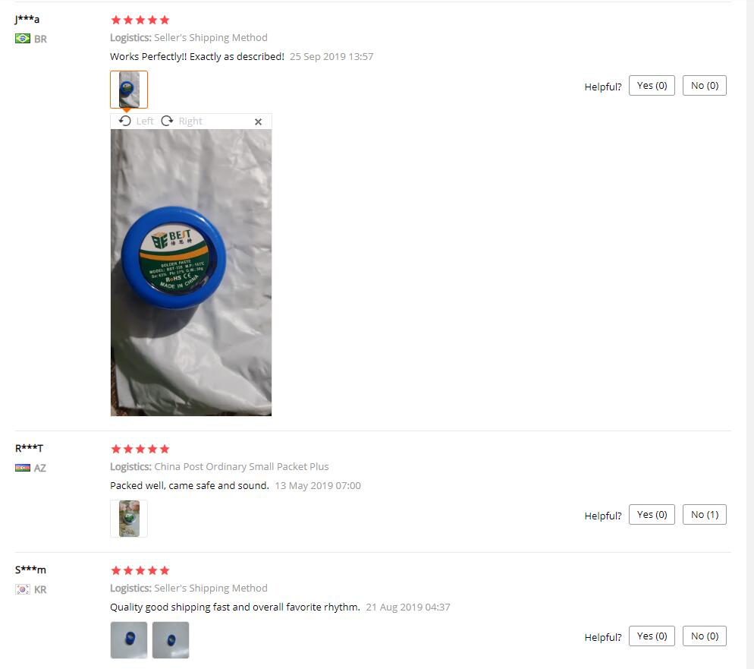Click the Azerbaijan flag icon beside AZ
This screenshot has height=669, width=754.
[23, 468]
